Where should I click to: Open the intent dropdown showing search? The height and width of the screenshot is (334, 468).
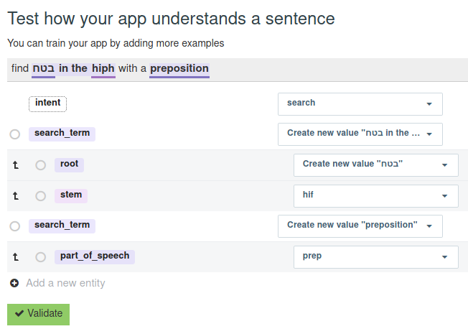pyautogui.click(x=360, y=103)
